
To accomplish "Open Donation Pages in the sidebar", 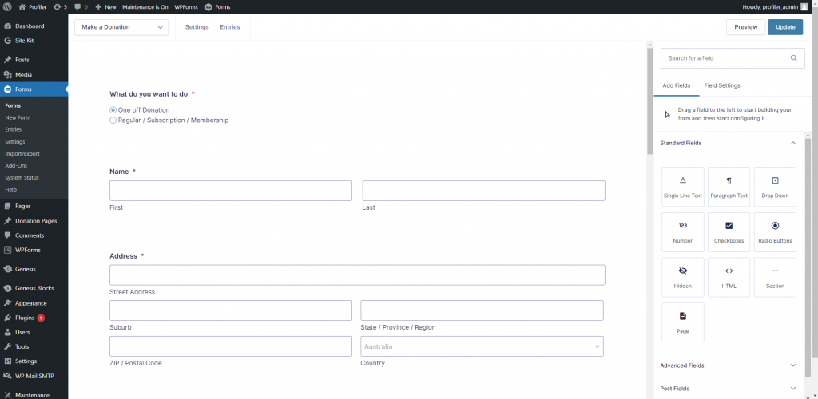I will pos(34,221).
